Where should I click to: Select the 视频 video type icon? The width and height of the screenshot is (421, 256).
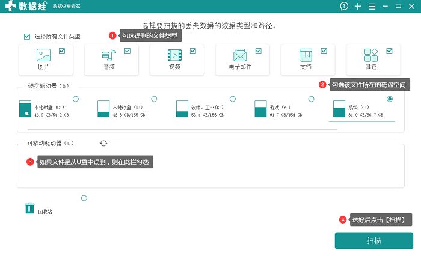(x=174, y=55)
